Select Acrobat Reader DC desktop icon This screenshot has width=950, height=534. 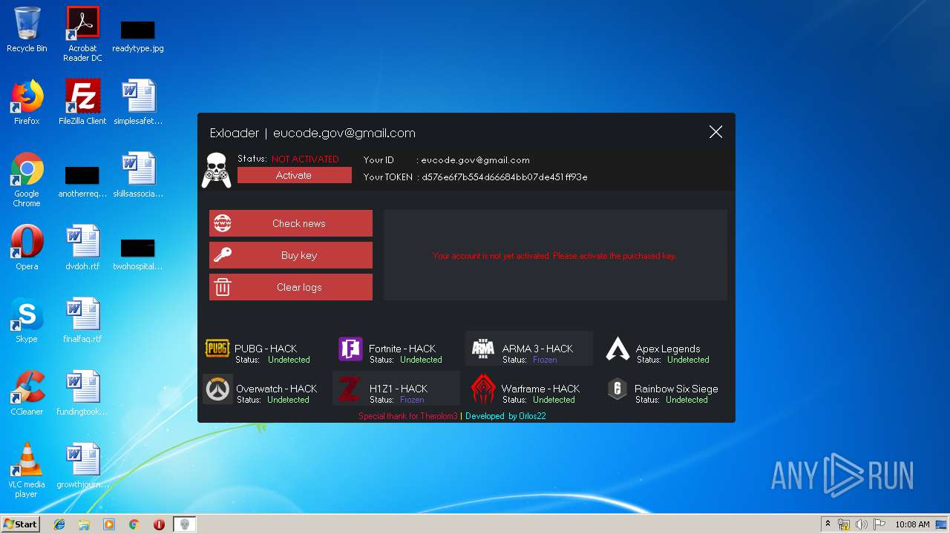point(82,34)
